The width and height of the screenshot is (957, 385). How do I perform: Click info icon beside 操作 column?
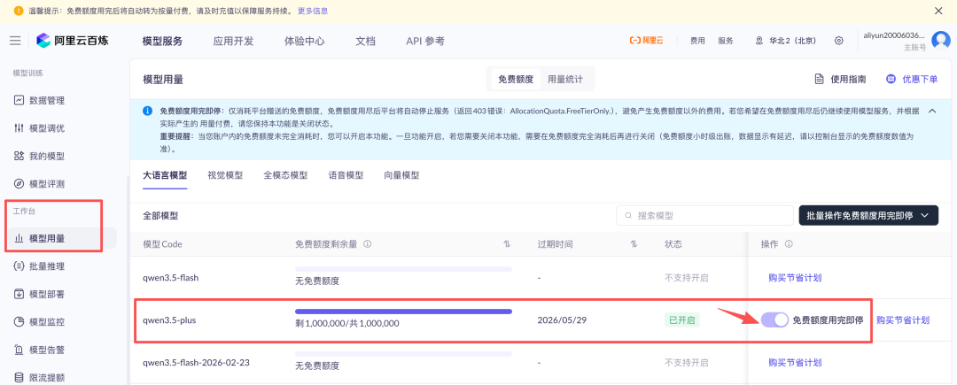[789, 244]
